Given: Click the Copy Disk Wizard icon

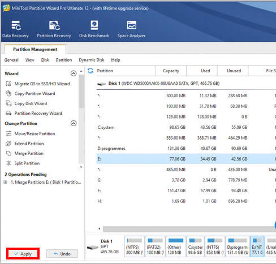Looking at the screenshot, I should click(8, 103).
